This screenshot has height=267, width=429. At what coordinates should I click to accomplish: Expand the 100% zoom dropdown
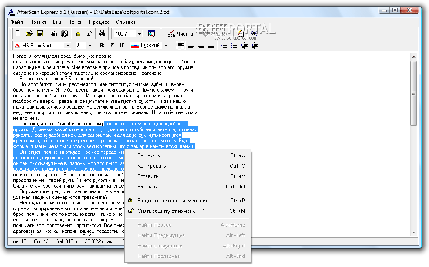coord(139,33)
